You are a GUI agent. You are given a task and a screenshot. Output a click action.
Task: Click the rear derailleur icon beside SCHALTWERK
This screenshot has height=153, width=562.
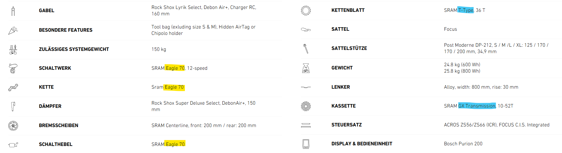click(x=13, y=68)
